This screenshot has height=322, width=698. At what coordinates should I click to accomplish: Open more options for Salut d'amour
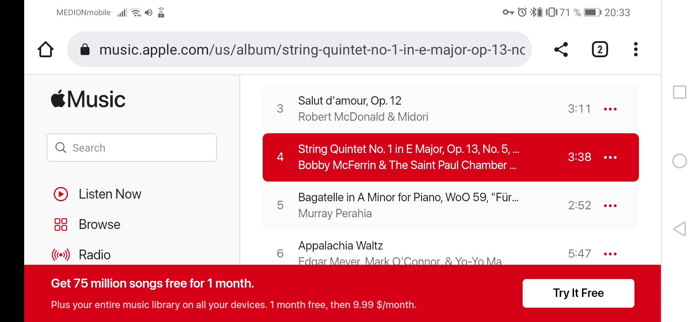tap(610, 109)
